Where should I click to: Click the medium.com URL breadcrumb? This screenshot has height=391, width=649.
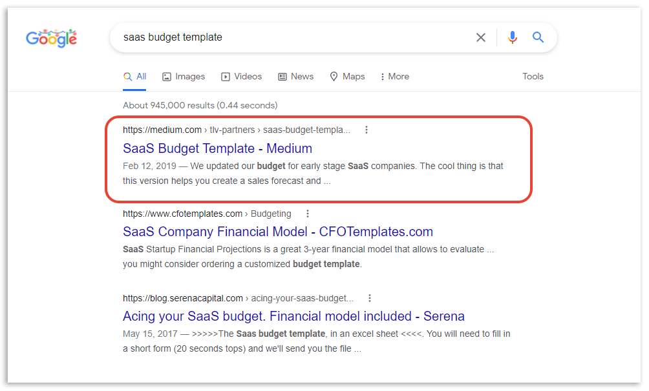click(237, 130)
